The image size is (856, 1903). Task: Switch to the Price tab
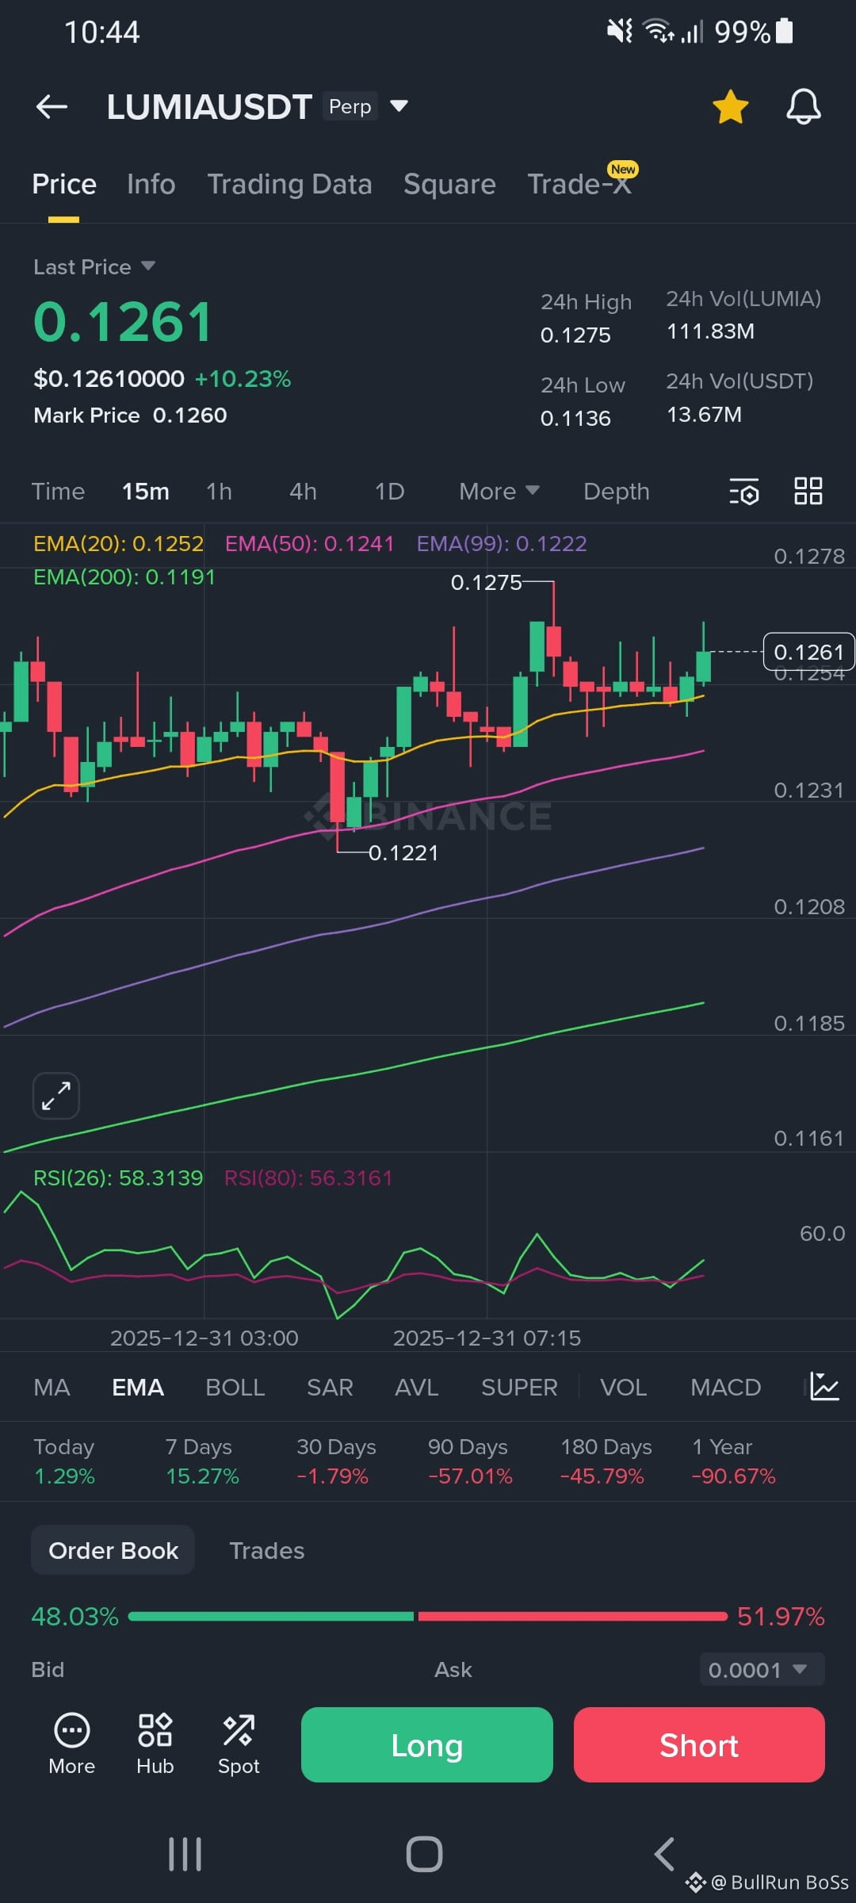pyautogui.click(x=64, y=184)
